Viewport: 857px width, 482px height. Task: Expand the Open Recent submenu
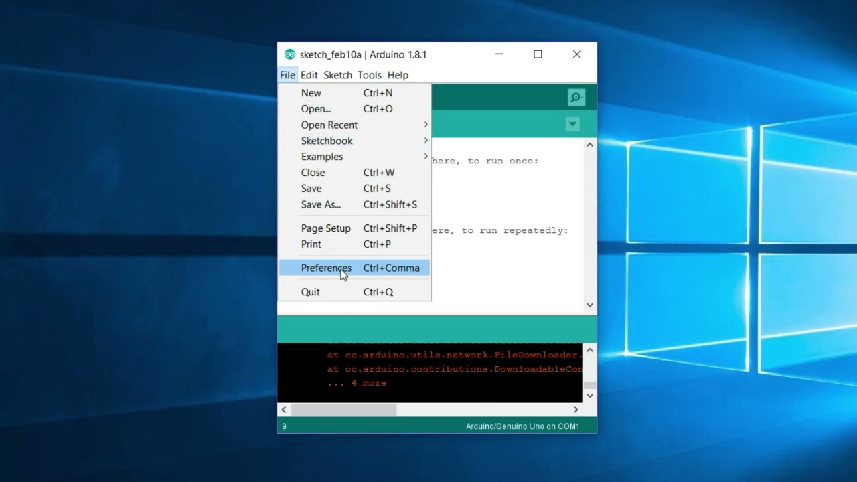click(x=354, y=125)
